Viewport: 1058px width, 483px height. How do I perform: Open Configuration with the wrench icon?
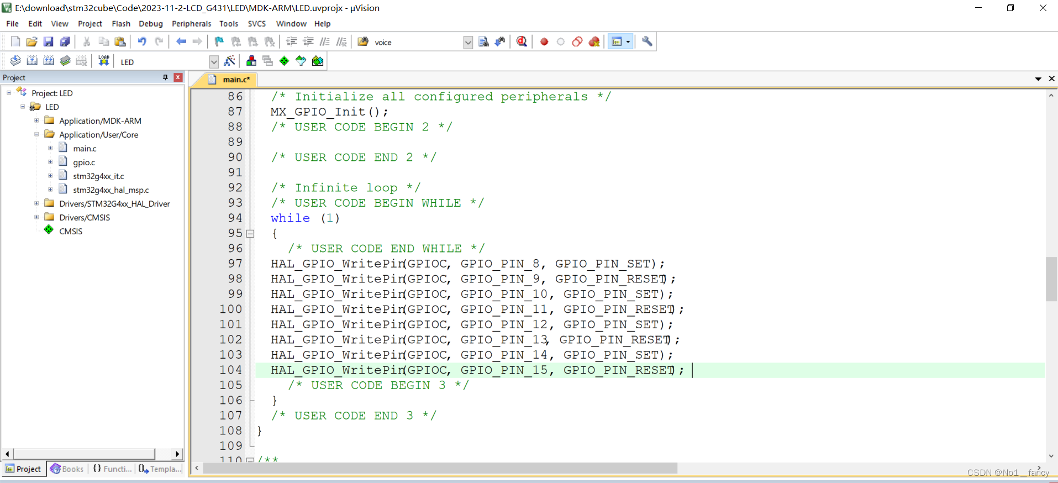click(x=647, y=41)
